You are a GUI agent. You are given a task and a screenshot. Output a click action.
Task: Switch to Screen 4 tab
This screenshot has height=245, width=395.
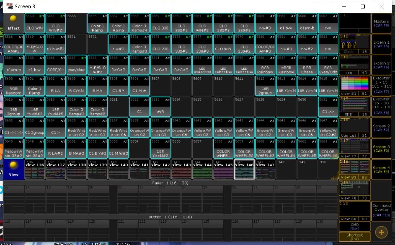[381, 170]
